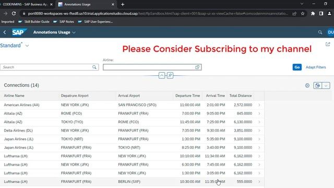Open the browser tab search chevron
The width and height of the screenshot is (334, 188).
click(302, 4)
